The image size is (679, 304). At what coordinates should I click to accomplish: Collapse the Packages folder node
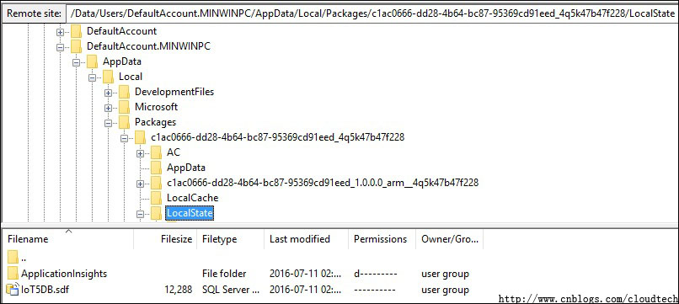tap(109, 123)
